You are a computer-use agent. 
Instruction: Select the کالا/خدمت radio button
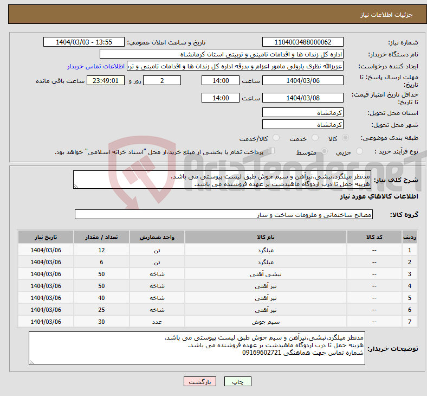[x=276, y=138]
